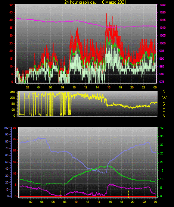Click the 45 label on red wind axis
174x207 pixels.
pos(11,13)
